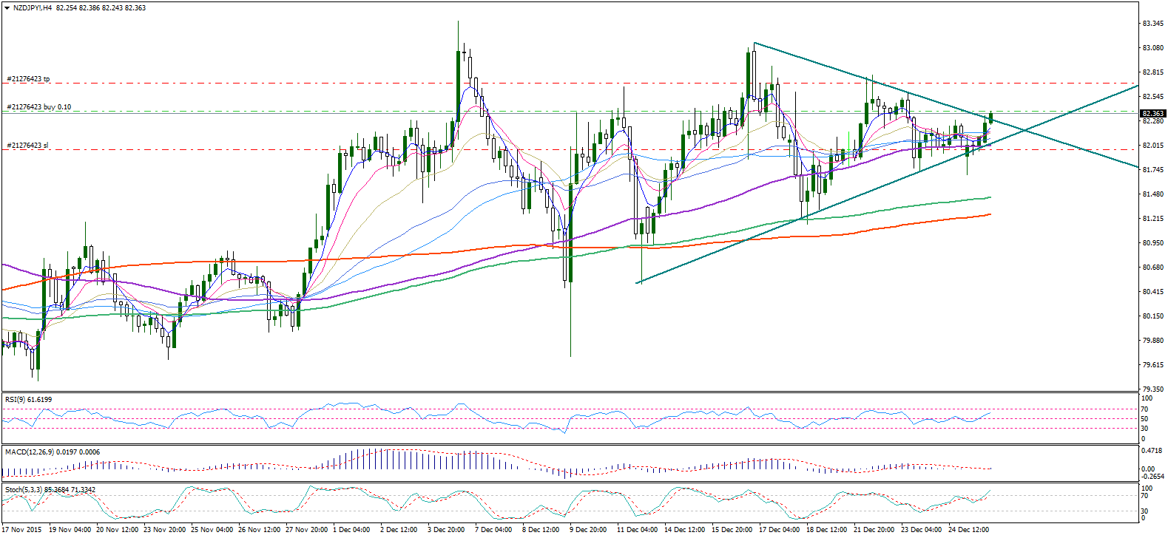This screenshot has height=538, width=1168.
Task: Click the MACD(12,26,9) indicator label
Action: tap(53, 452)
